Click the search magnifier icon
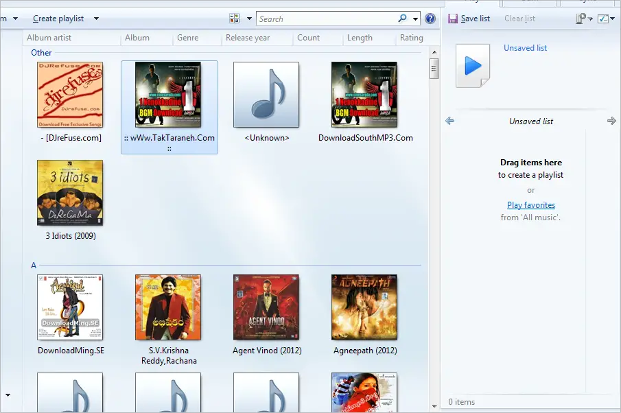 [402, 19]
